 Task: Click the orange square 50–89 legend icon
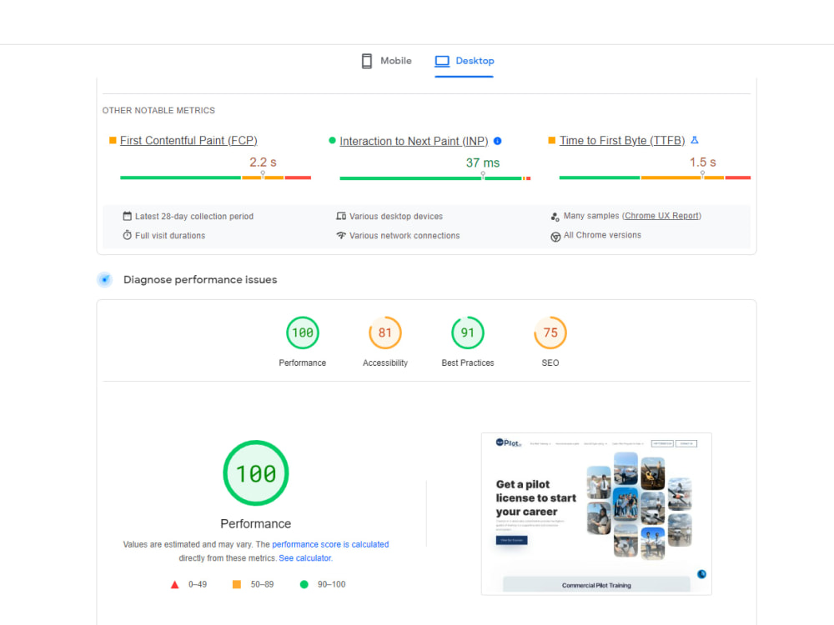[237, 585]
